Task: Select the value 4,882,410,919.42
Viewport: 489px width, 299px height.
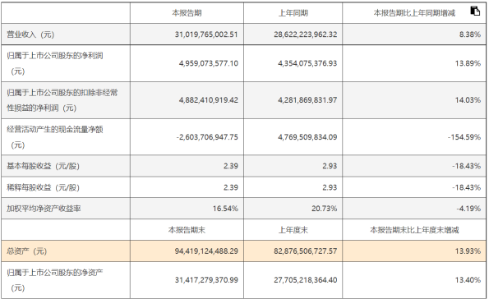Action: [x=208, y=100]
